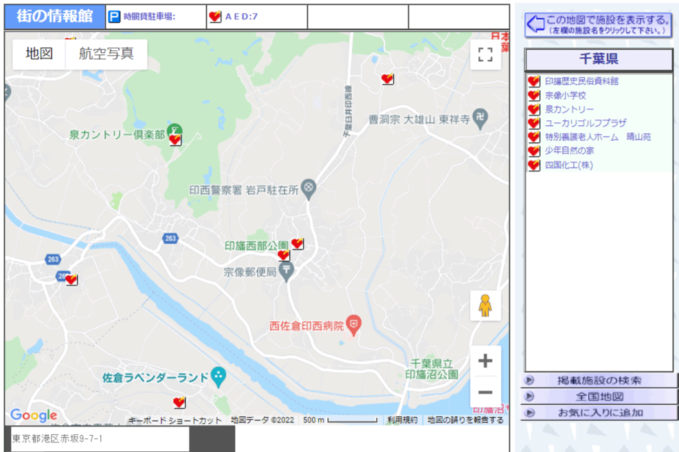Open キーボード ショートカット on the map footer
Image resolution: width=679 pixels, height=452 pixels.
[175, 420]
